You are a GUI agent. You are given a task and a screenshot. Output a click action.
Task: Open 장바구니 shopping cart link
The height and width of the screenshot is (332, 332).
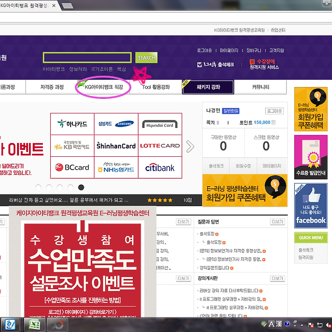click(254, 50)
